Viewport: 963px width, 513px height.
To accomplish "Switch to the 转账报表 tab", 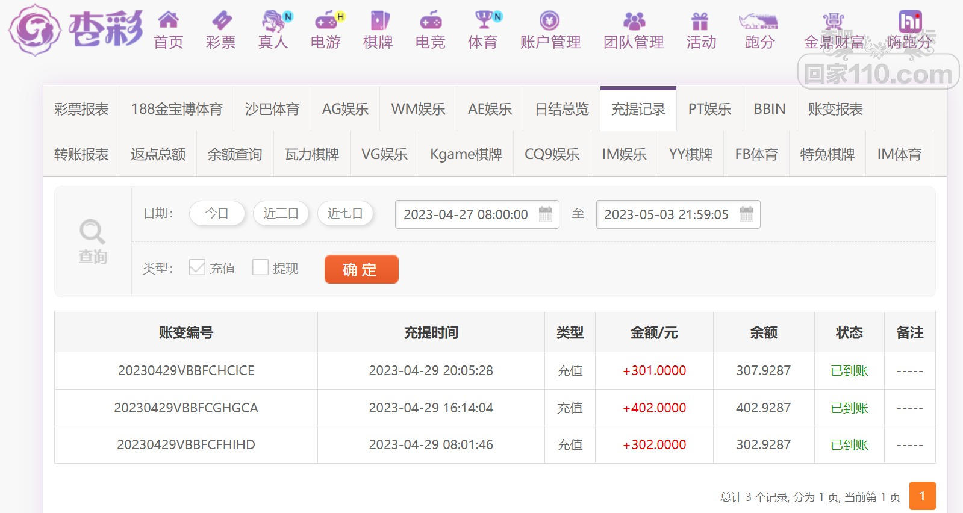I will 81,154.
